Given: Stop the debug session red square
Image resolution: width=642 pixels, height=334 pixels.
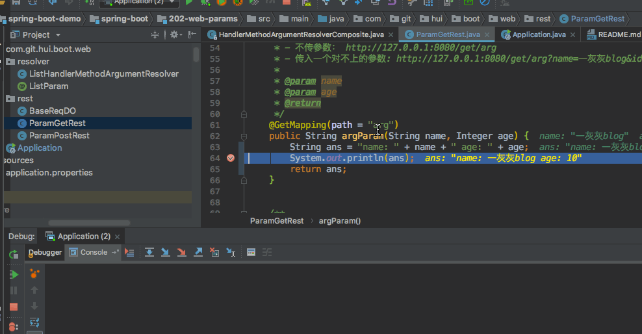Looking at the screenshot, I should click(14, 307).
